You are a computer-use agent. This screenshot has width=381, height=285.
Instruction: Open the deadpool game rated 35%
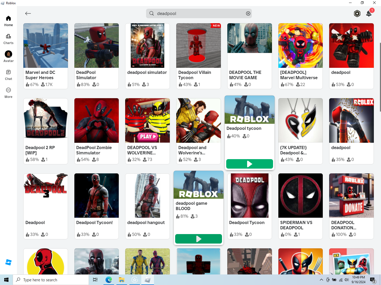point(351,131)
